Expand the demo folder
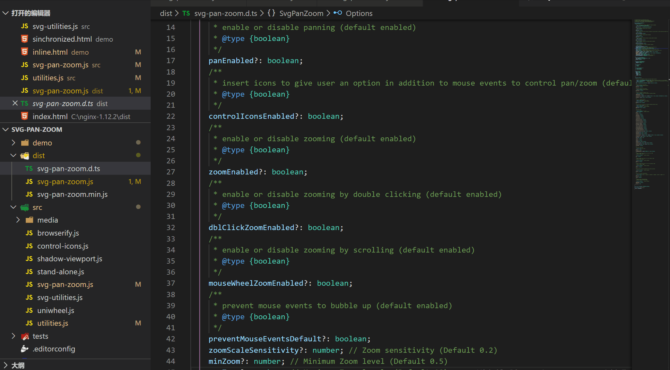The height and width of the screenshot is (370, 670). [13, 143]
